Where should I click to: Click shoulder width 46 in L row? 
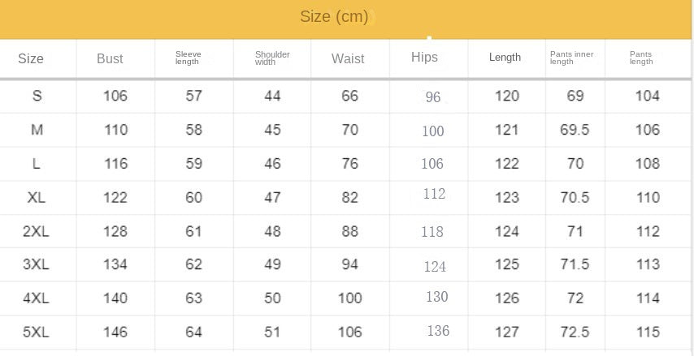point(272,164)
